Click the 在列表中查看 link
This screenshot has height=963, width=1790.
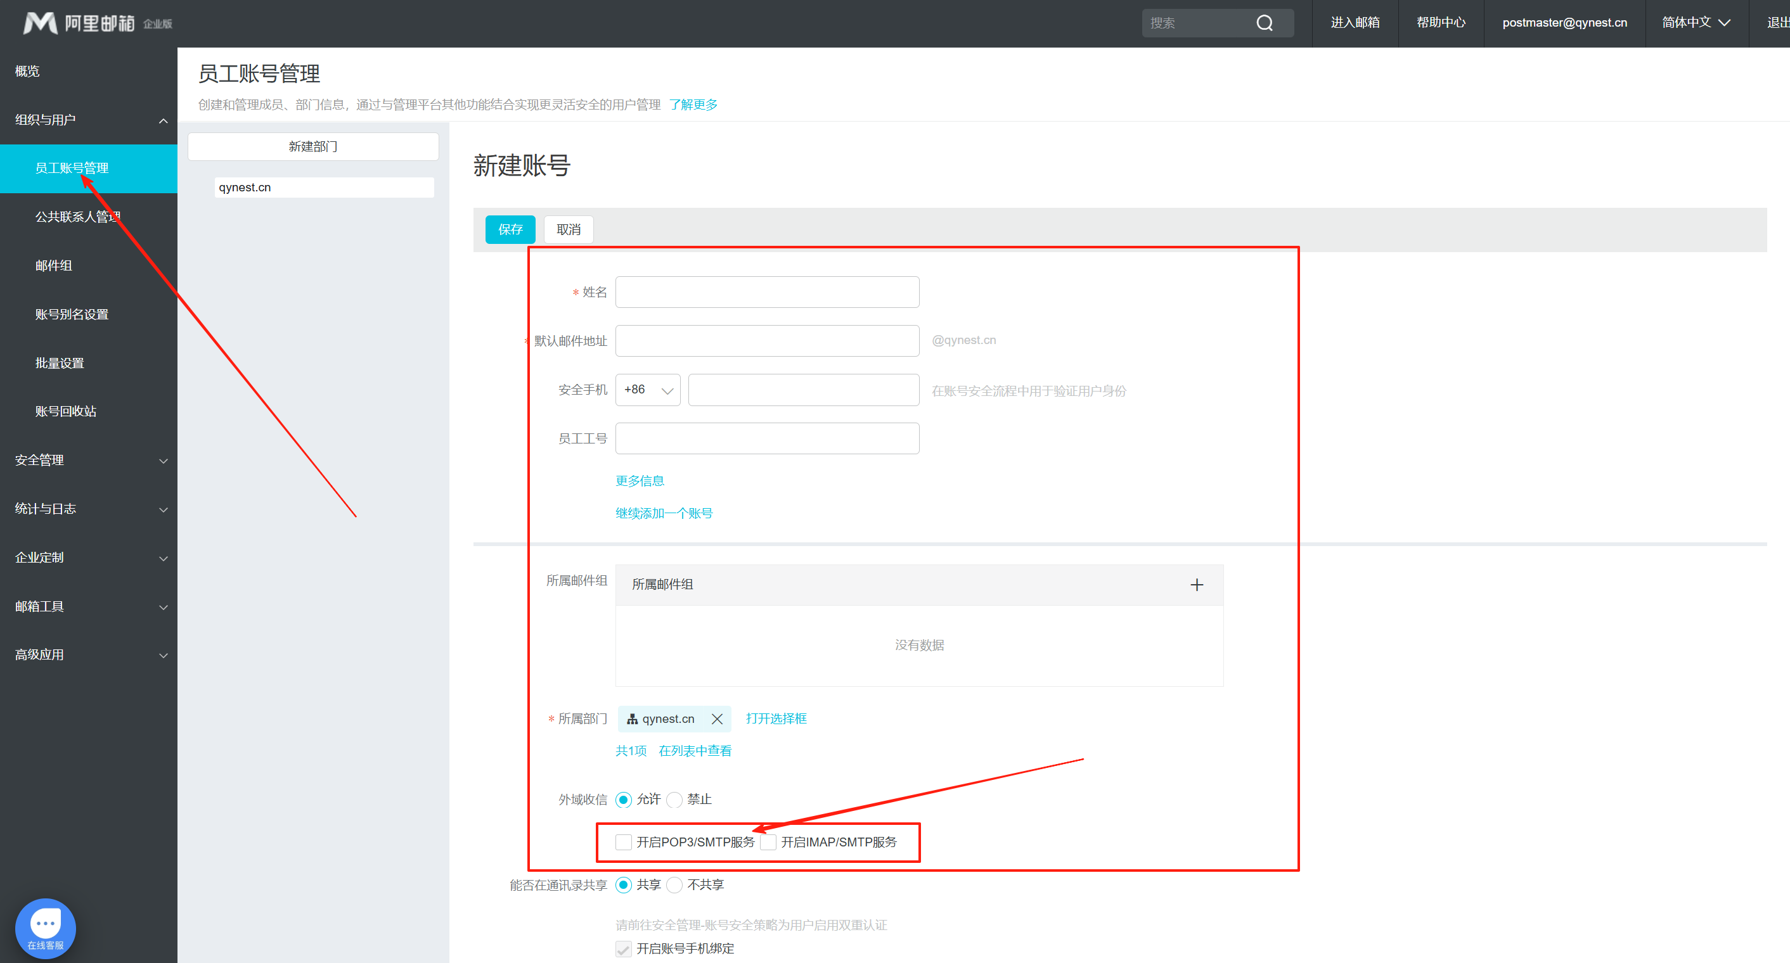(x=695, y=751)
